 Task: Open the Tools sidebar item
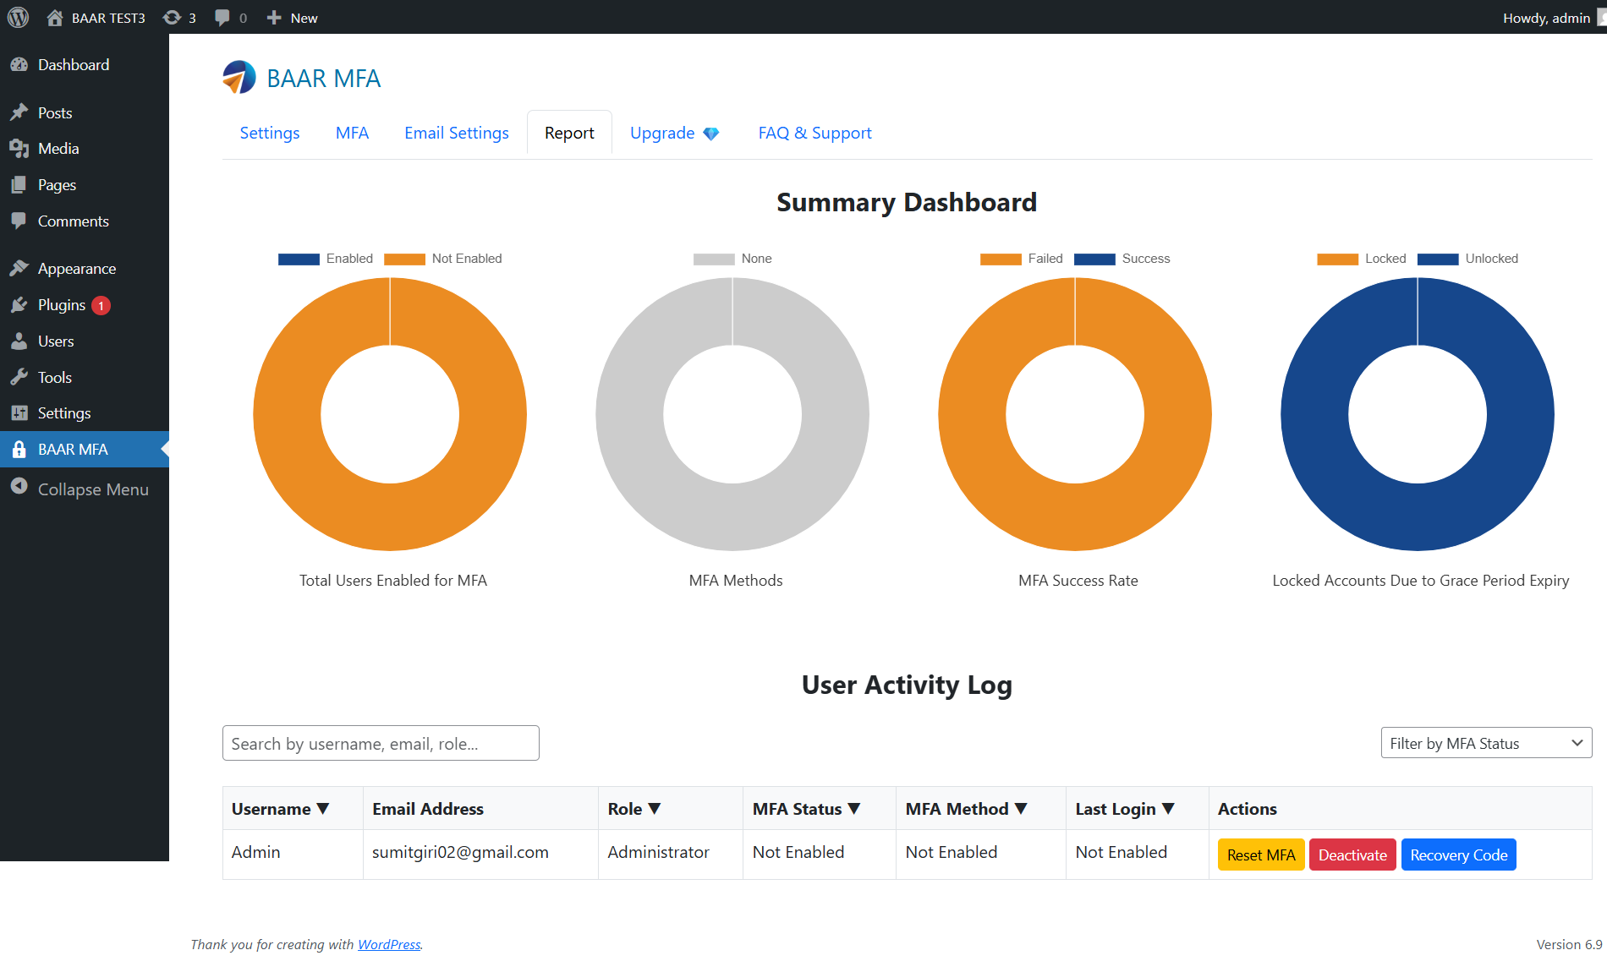(x=54, y=378)
